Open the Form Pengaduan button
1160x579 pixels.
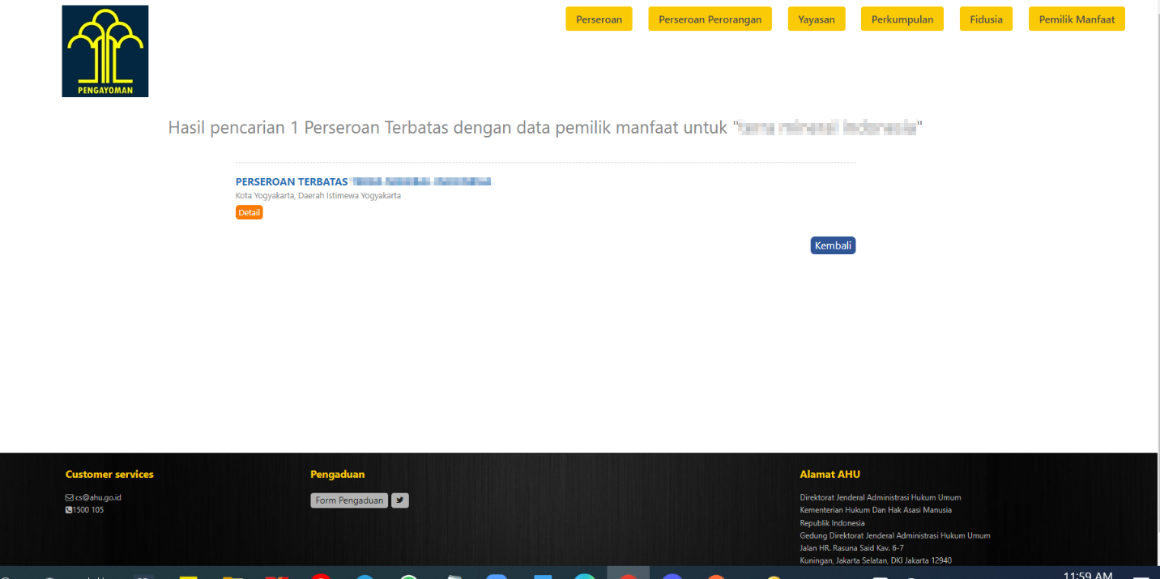pyautogui.click(x=349, y=500)
